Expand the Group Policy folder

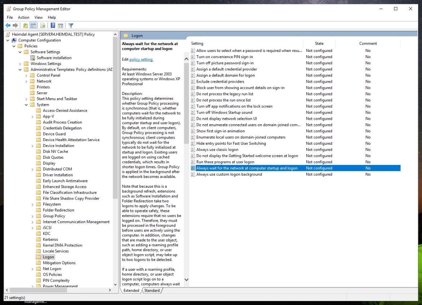coord(32,216)
